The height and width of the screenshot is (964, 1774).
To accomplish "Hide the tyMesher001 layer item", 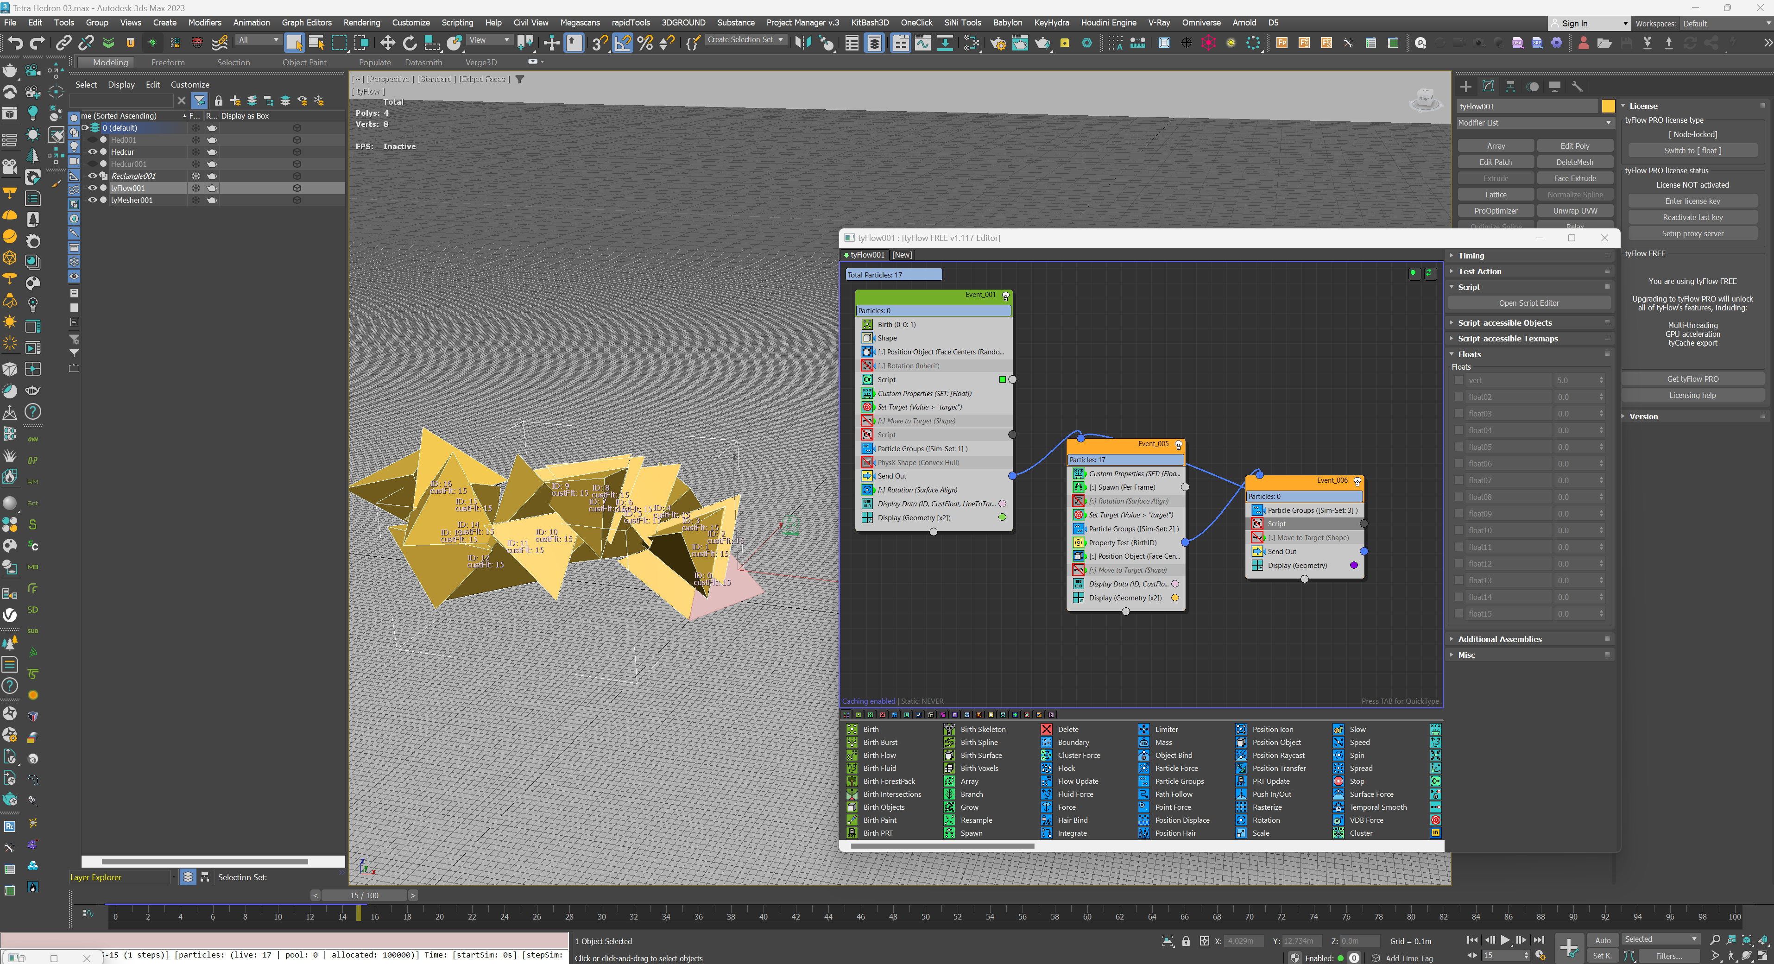I will [92, 201].
